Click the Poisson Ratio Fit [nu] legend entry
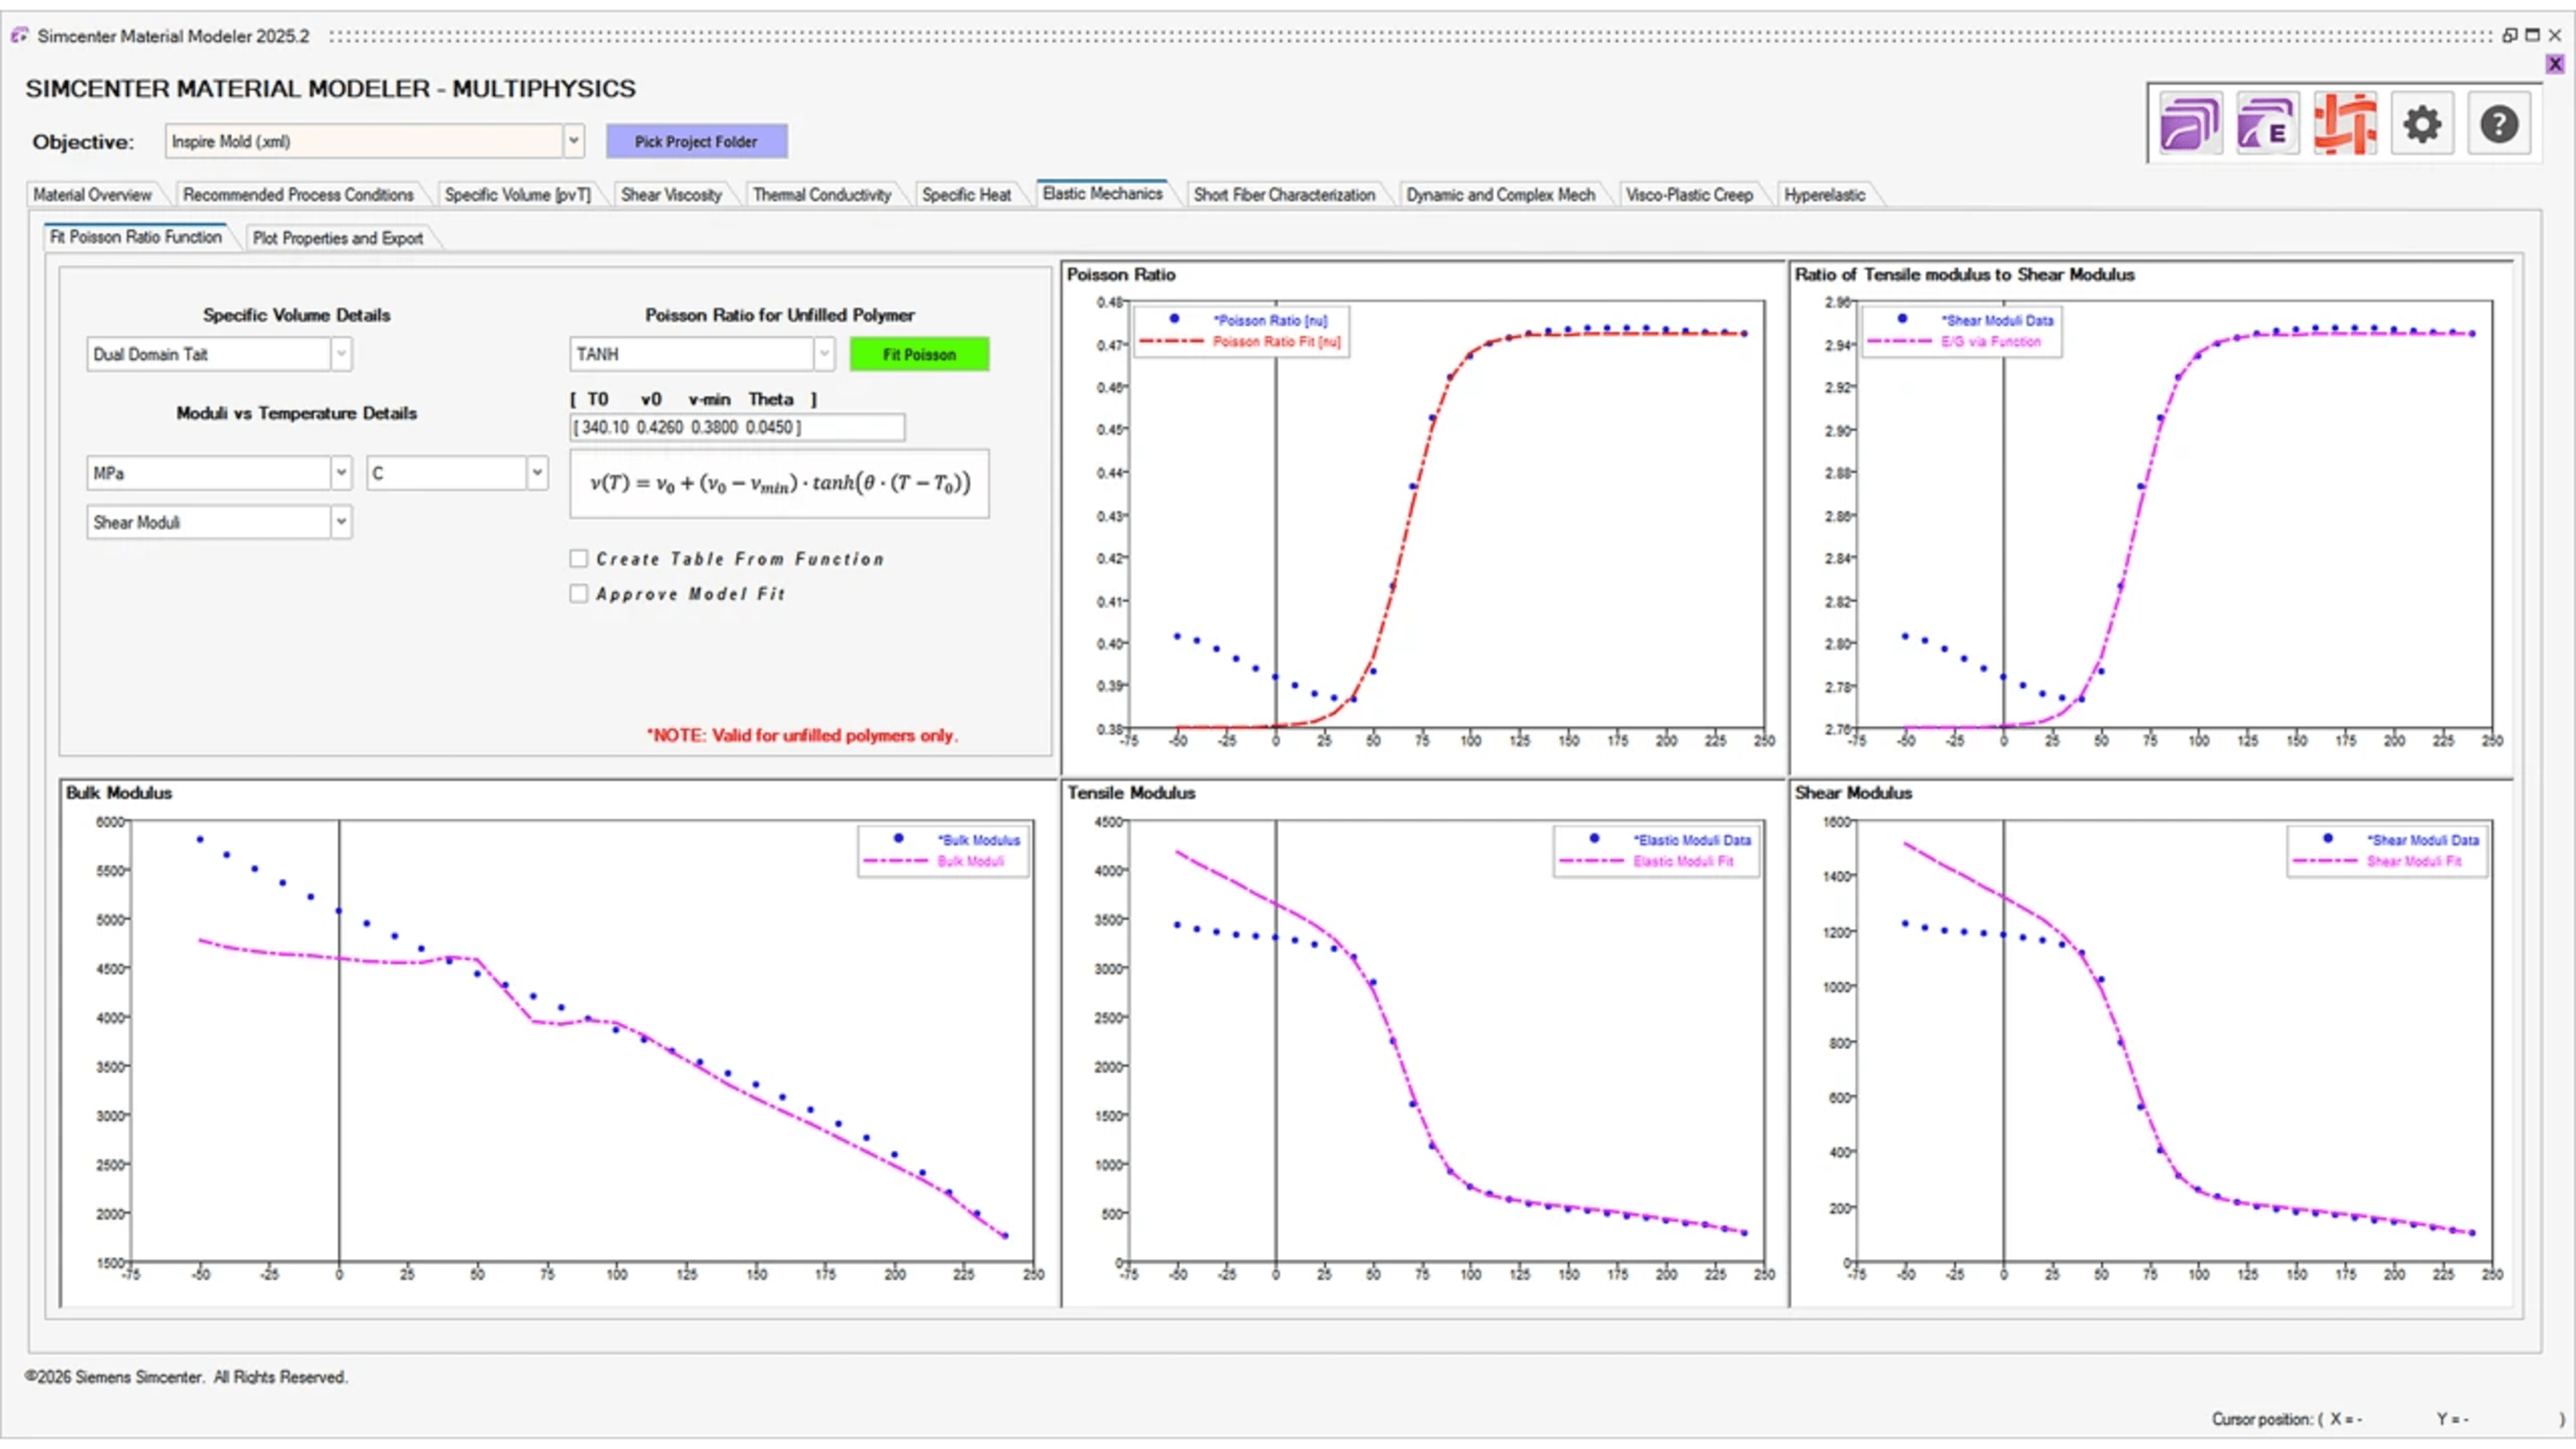Screen dimensions: 2576x1449 (1240, 342)
